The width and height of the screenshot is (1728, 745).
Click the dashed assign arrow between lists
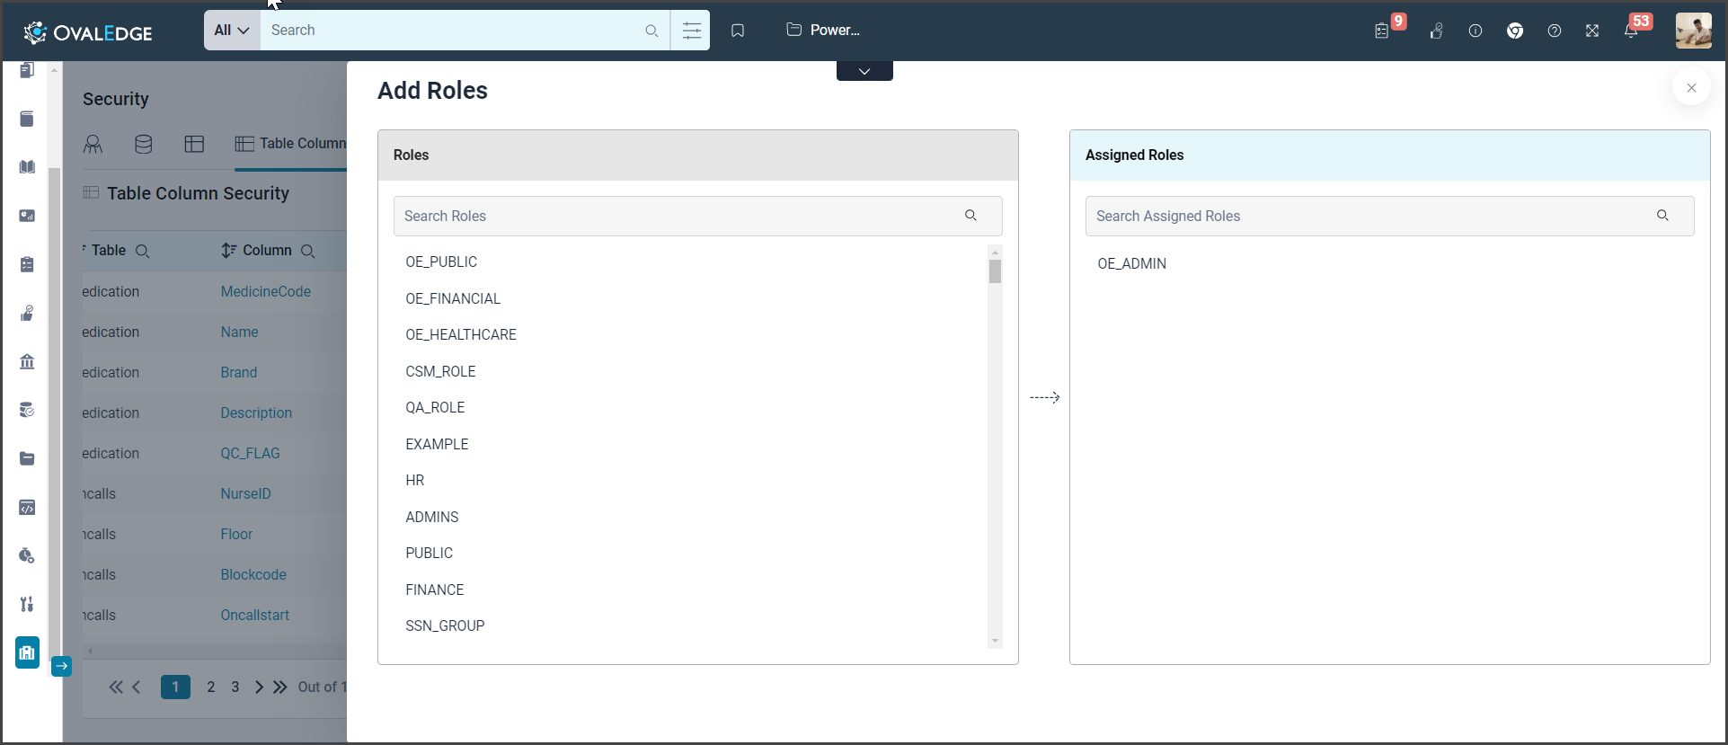[x=1044, y=397]
